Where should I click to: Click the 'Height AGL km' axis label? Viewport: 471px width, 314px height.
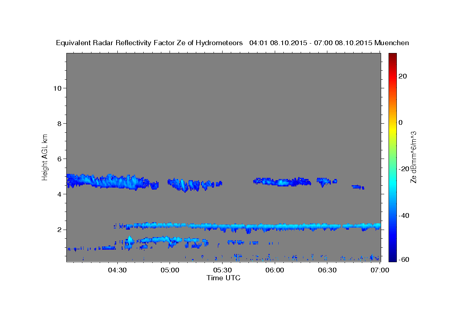[45, 157]
